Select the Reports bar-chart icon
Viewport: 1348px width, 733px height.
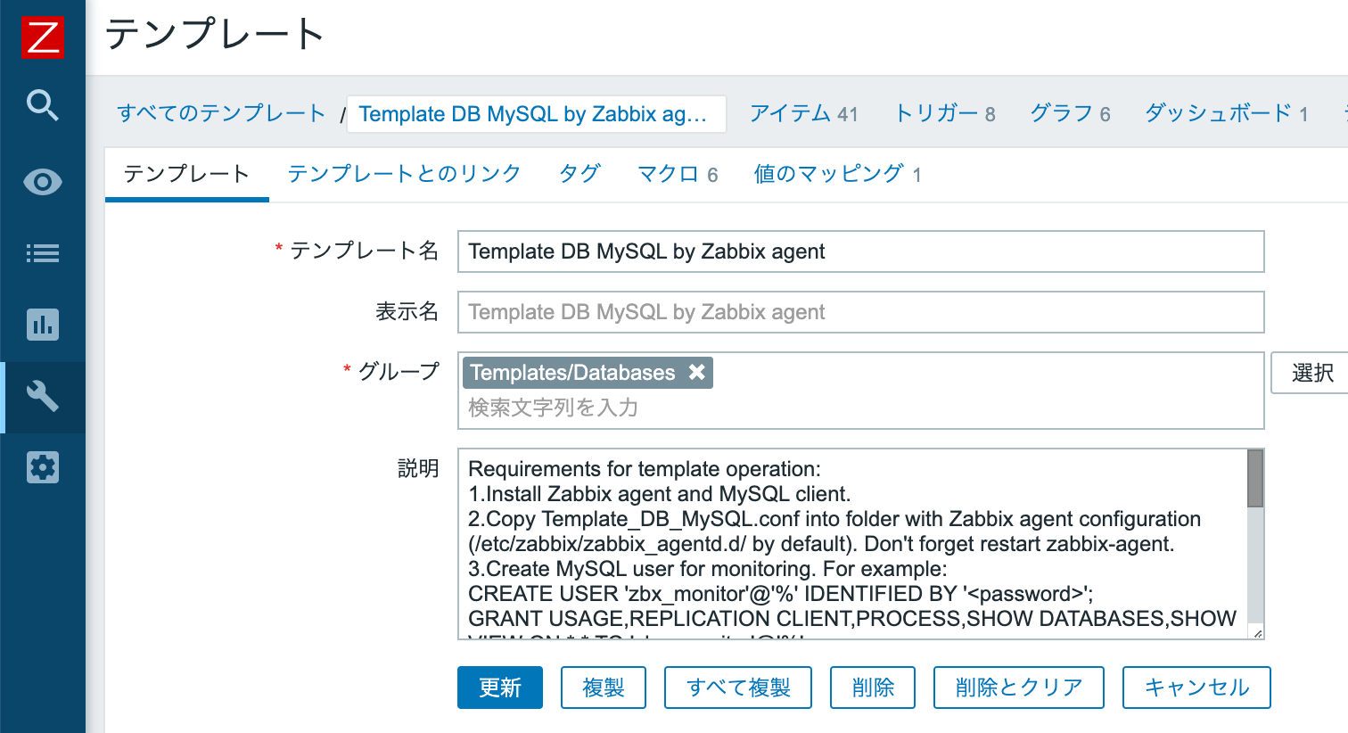42,325
